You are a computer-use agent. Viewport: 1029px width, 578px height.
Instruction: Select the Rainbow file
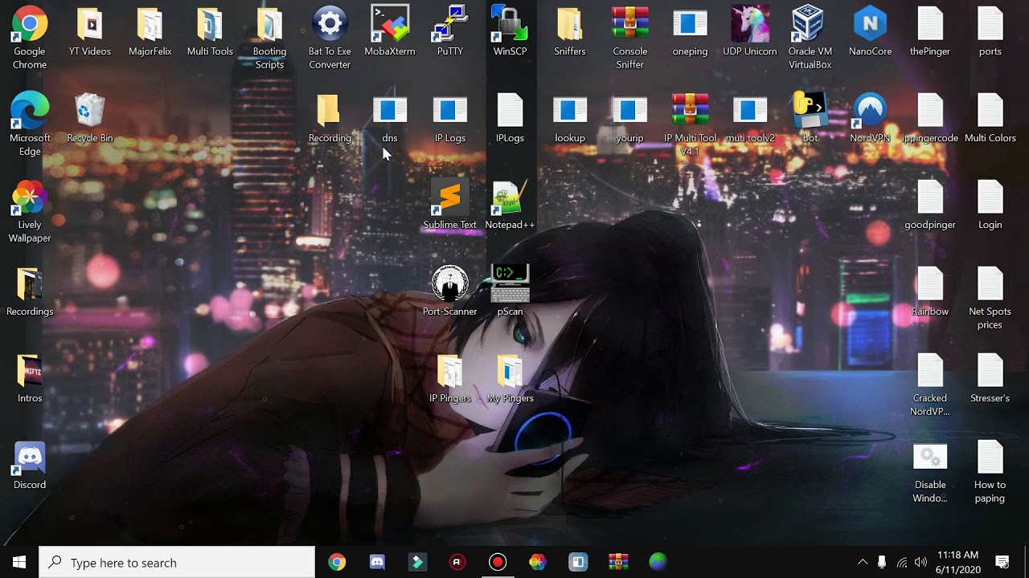tap(930, 284)
